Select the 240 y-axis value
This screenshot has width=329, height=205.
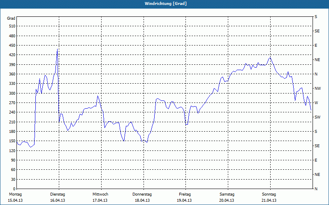click(12, 112)
